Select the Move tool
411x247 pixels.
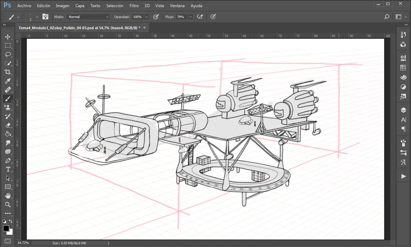pyautogui.click(x=8, y=37)
